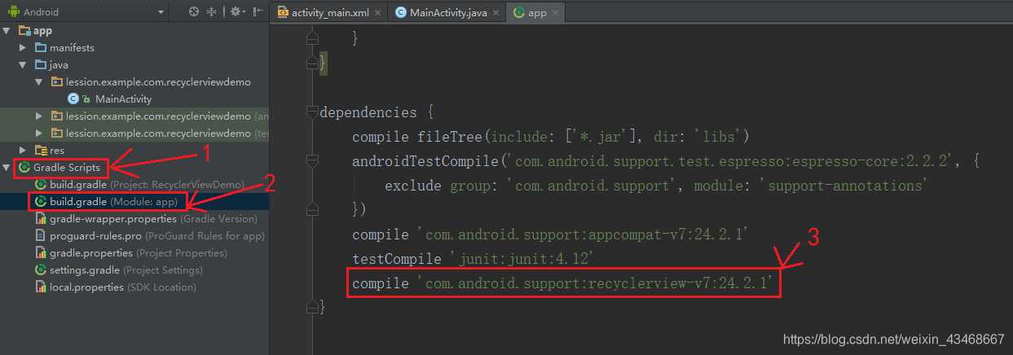Close the MainActivity.java tab
1013x355 pixels.
pyautogui.click(x=495, y=13)
